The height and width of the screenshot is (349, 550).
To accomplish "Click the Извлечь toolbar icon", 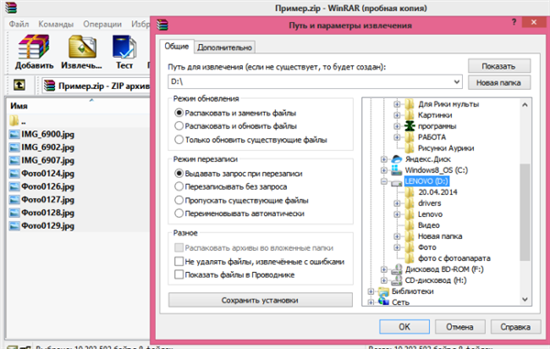I will pos(82,47).
